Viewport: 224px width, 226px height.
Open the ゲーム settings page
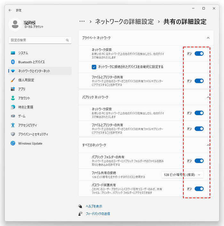point(40,116)
